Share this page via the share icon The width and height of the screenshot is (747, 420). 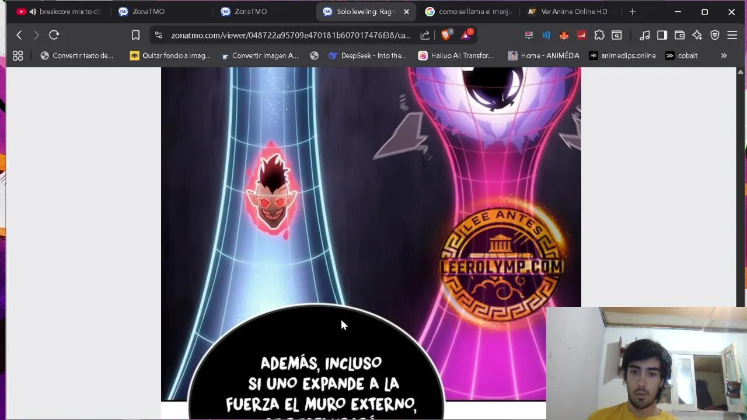425,35
